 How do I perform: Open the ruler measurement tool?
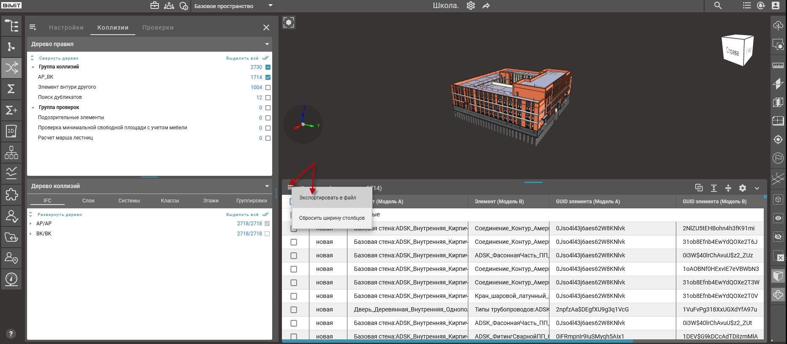778,66
